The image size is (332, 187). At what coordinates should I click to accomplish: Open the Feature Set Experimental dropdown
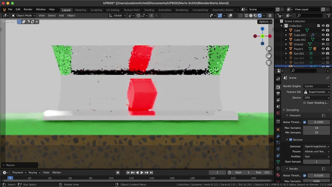coord(317,92)
